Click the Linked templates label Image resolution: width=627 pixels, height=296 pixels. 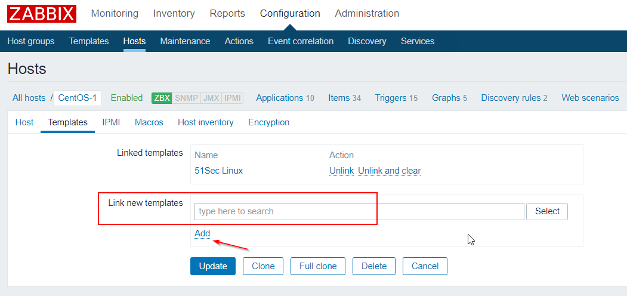coord(150,153)
